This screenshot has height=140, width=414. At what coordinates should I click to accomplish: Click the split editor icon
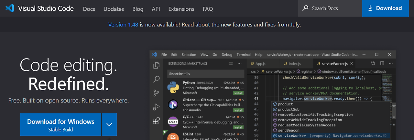click(x=382, y=64)
